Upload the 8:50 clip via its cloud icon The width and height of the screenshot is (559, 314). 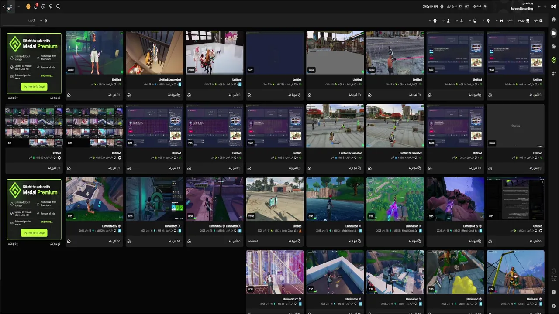(x=430, y=95)
